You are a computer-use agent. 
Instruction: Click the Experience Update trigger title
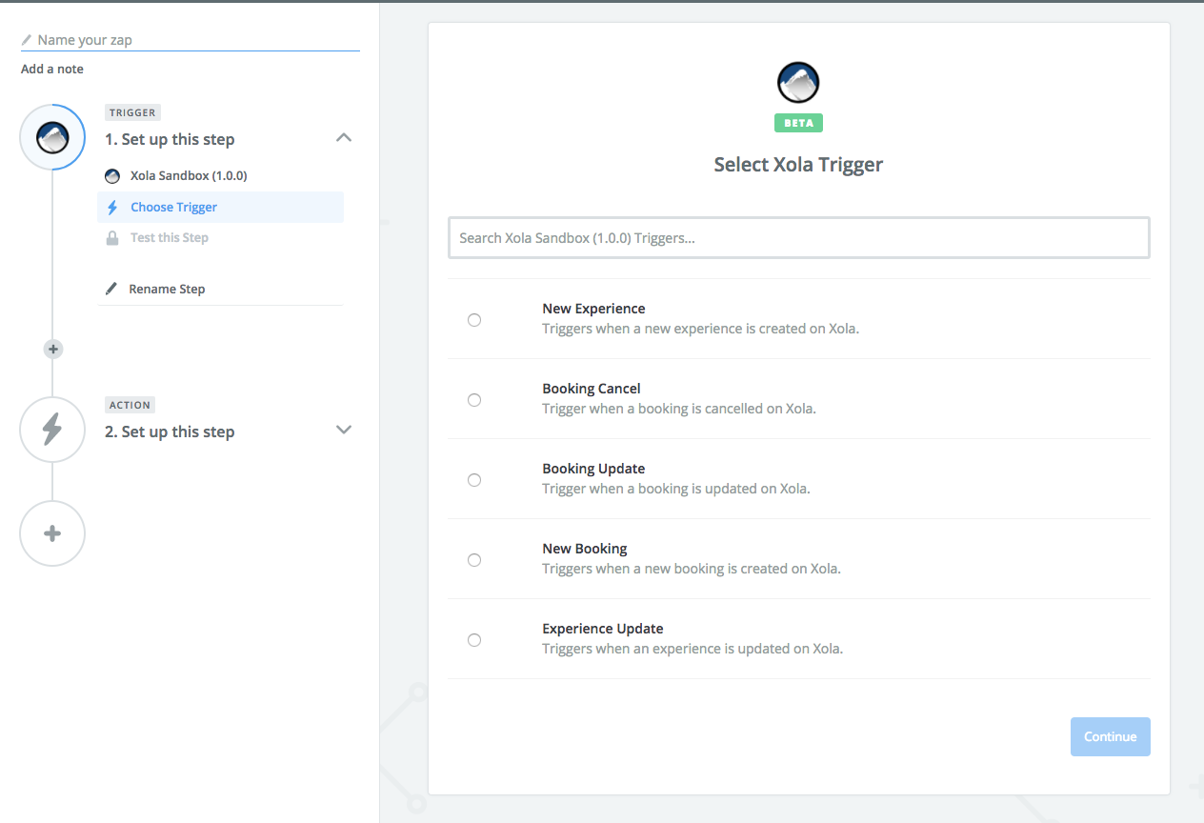(603, 629)
